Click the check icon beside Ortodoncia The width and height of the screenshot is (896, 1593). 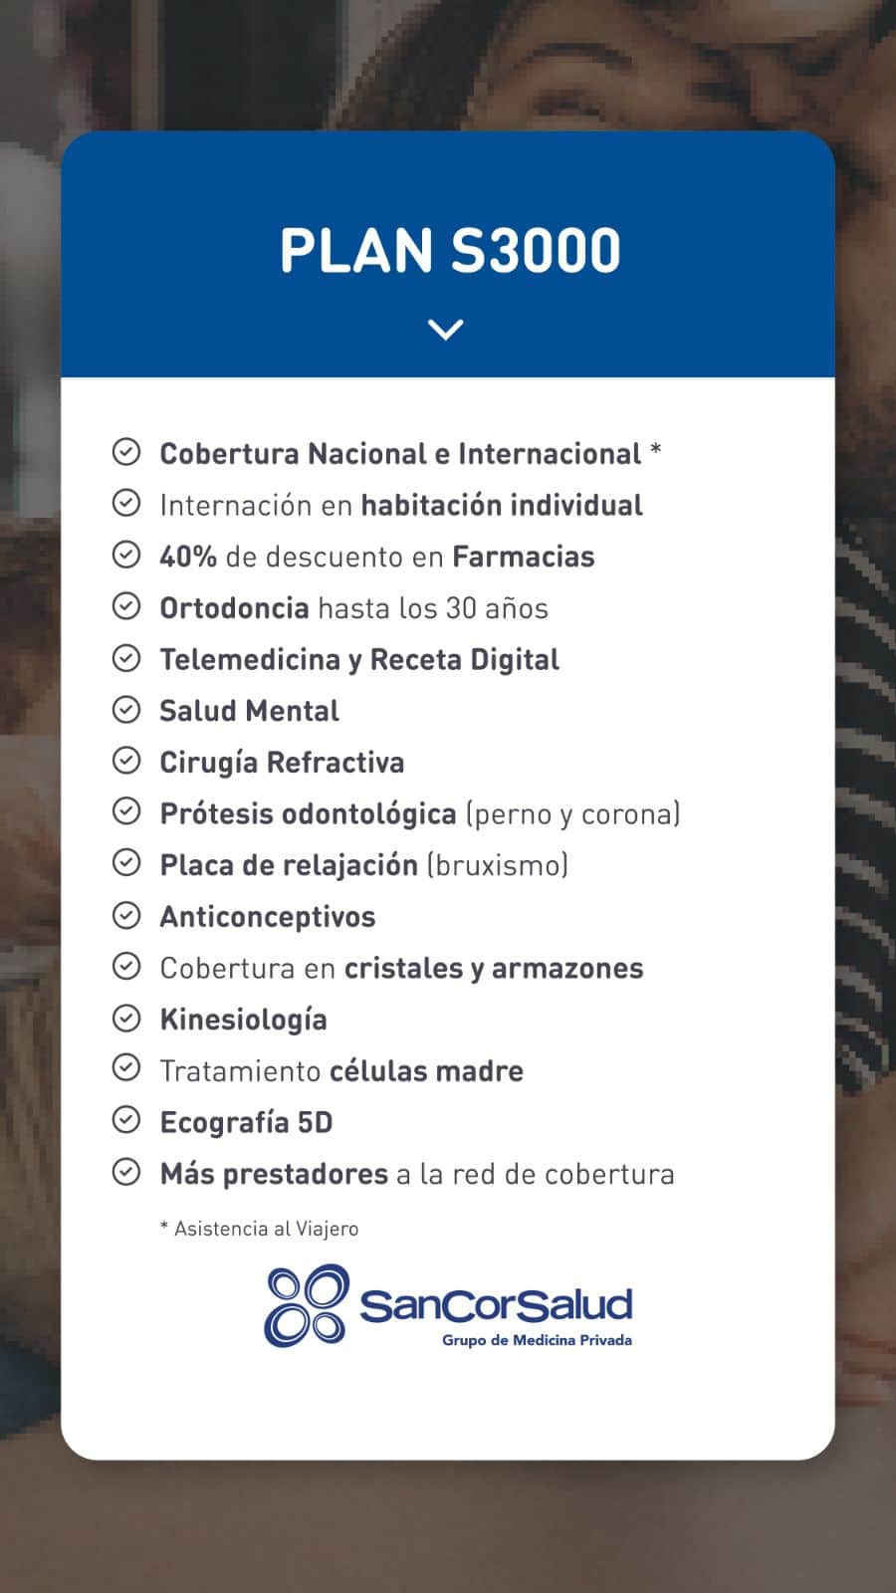click(126, 606)
